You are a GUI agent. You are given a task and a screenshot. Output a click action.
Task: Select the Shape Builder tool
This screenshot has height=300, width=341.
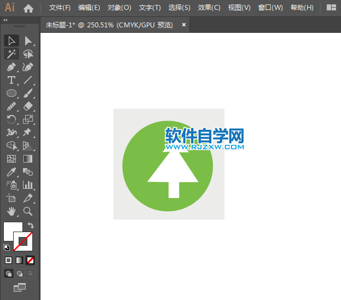point(11,146)
